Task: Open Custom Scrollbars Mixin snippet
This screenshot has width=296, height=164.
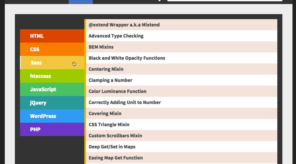Action: pyautogui.click(x=182, y=136)
